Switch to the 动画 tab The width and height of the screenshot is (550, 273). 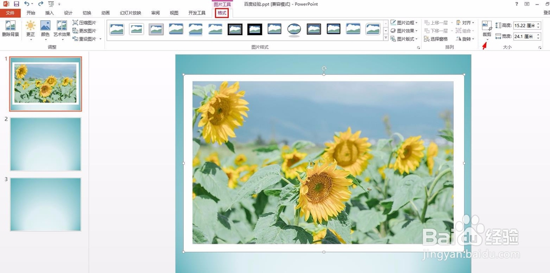pyautogui.click(x=106, y=13)
